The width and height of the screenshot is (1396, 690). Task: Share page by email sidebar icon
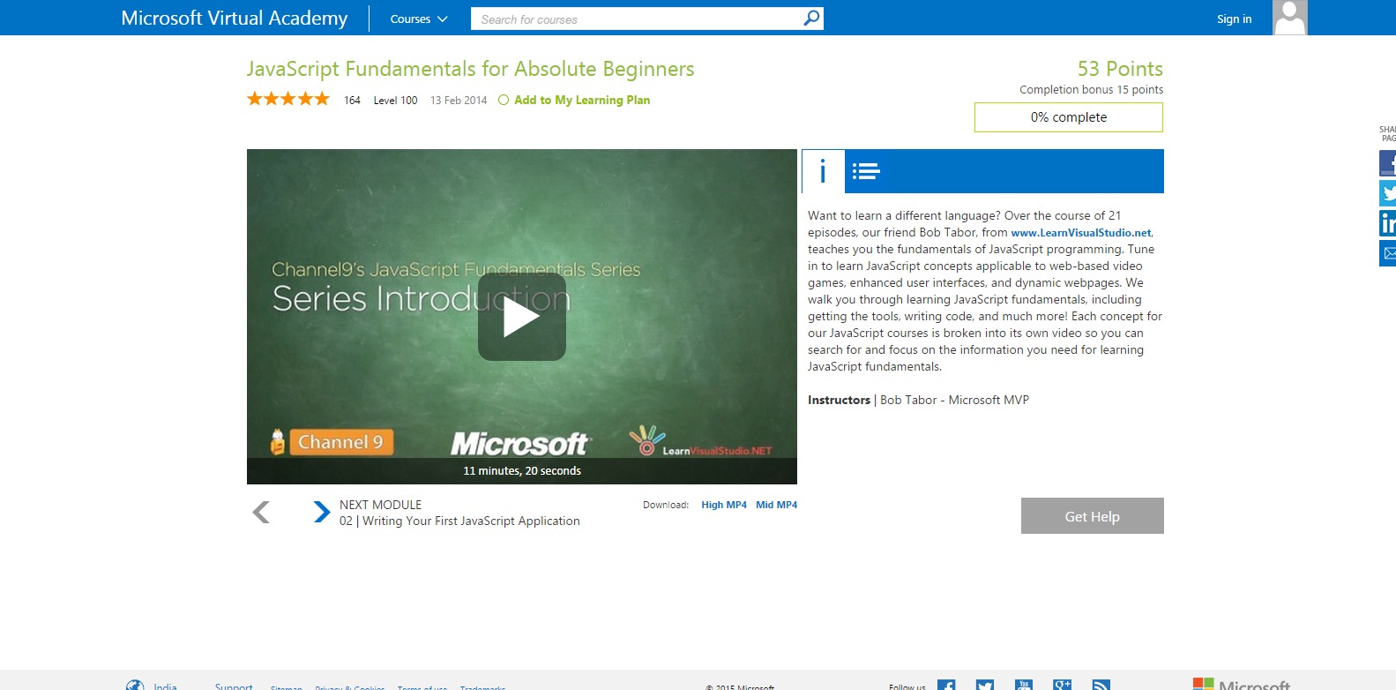[1387, 253]
